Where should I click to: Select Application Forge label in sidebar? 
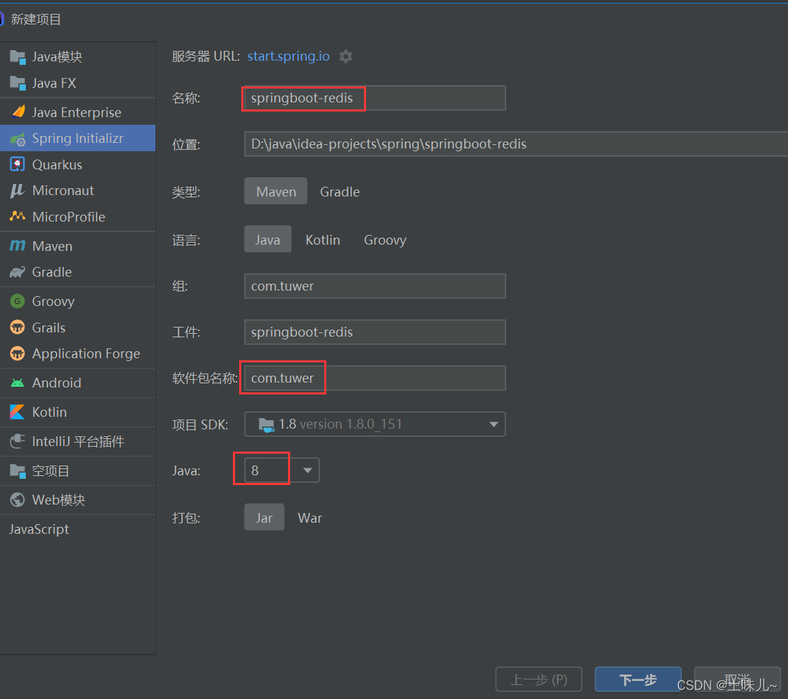(x=86, y=353)
